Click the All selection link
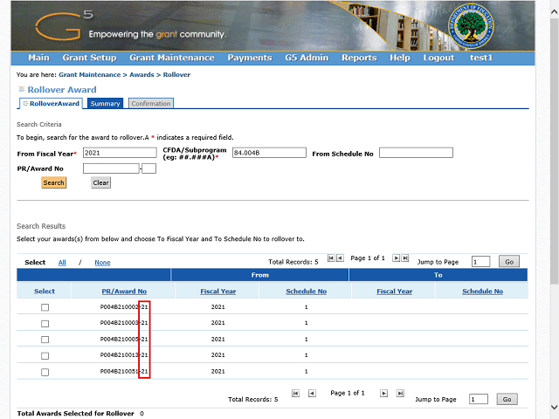This screenshot has width=559, height=419. click(62, 262)
